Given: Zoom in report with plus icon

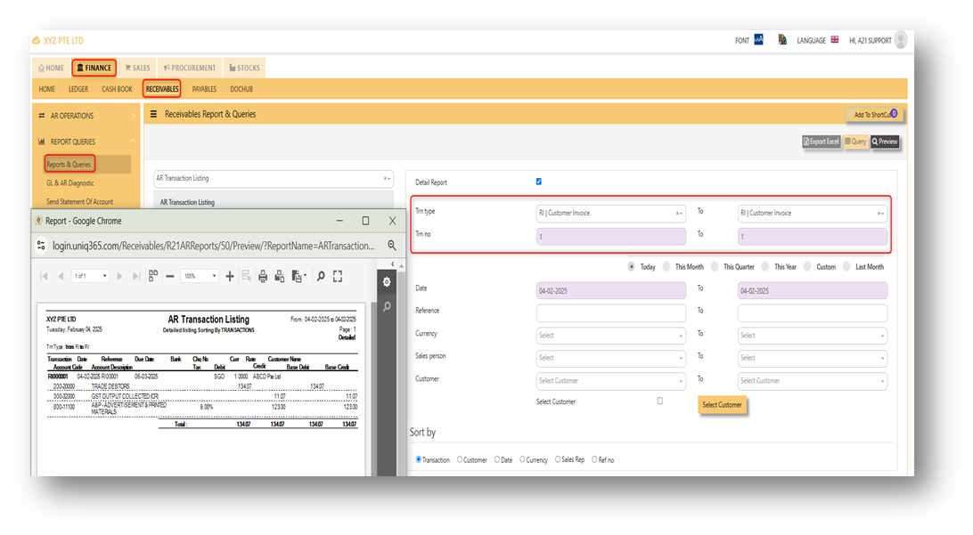Looking at the screenshot, I should 230,277.
